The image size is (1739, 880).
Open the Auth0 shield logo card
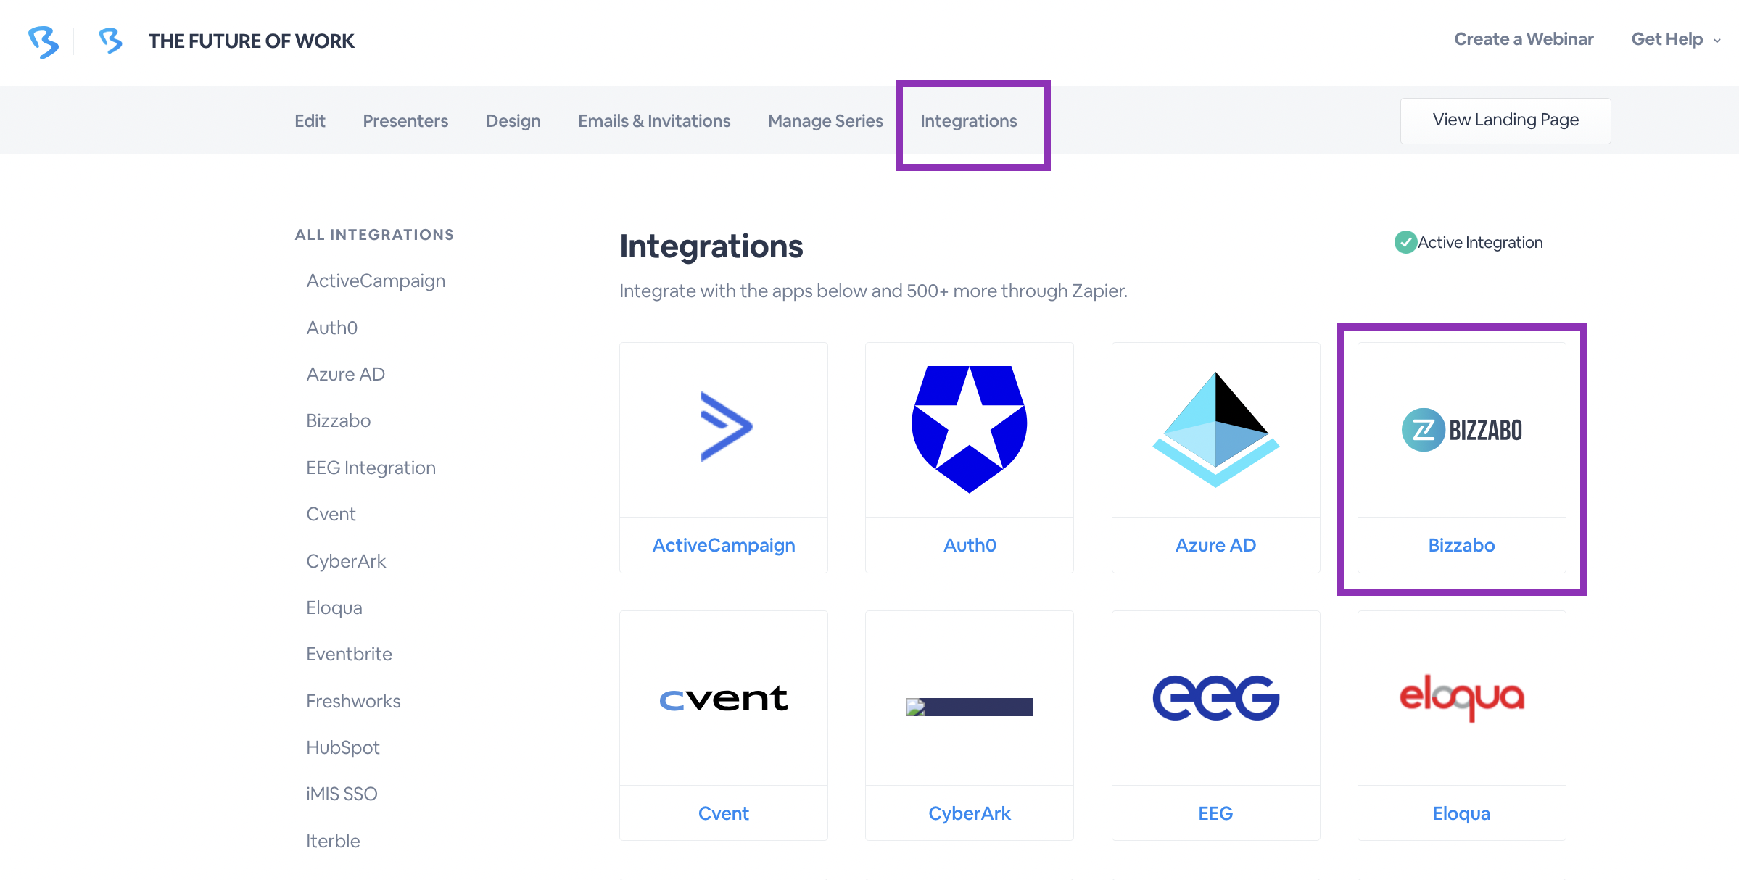(x=970, y=429)
